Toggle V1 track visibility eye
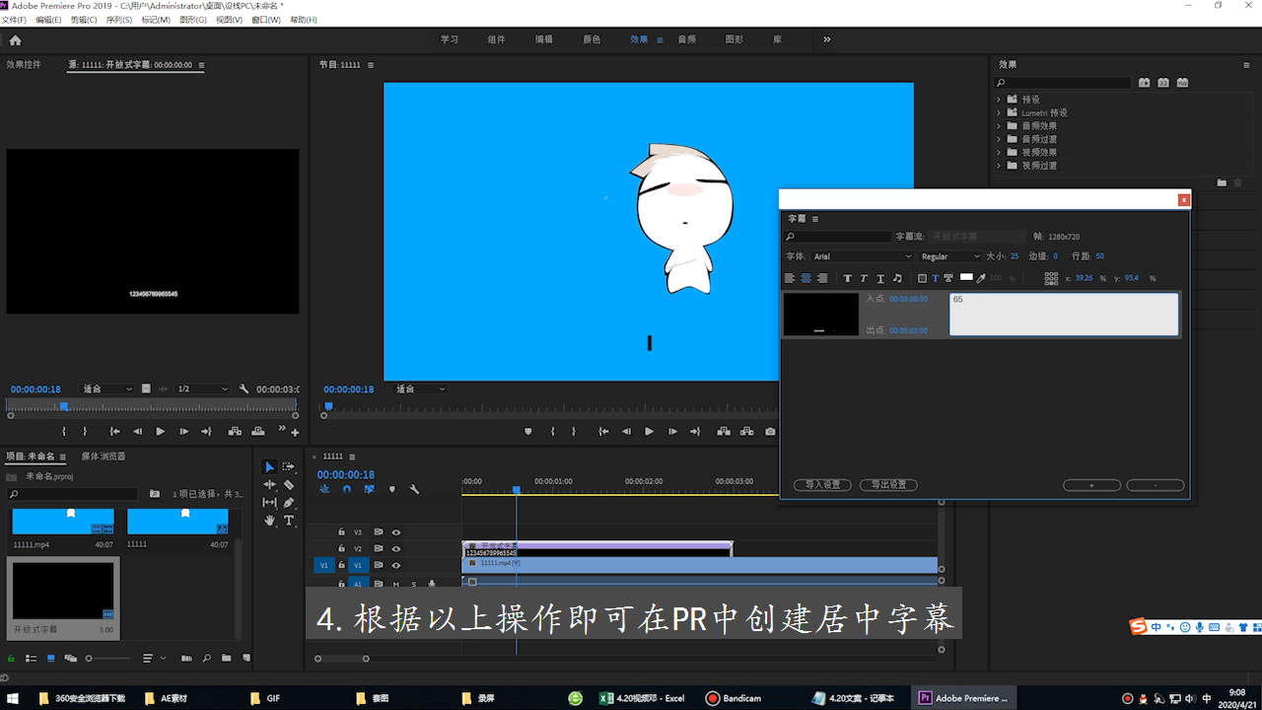1262x710 pixels. [395, 565]
